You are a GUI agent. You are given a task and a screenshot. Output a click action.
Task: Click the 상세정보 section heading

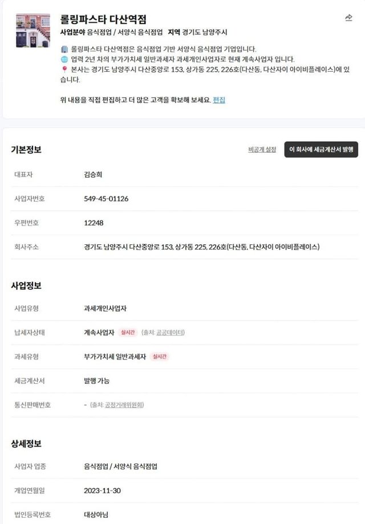pos(26,444)
